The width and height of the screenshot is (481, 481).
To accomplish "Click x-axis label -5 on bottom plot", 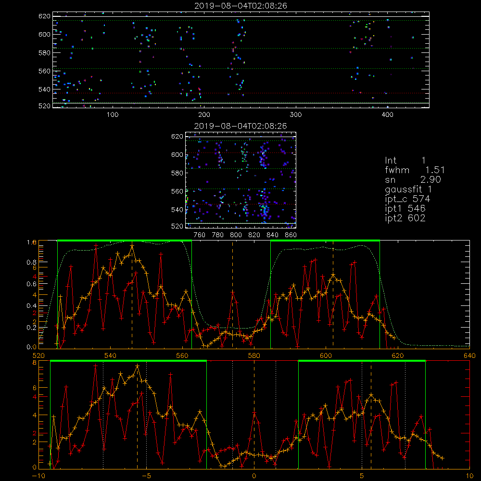I will 146,476.
